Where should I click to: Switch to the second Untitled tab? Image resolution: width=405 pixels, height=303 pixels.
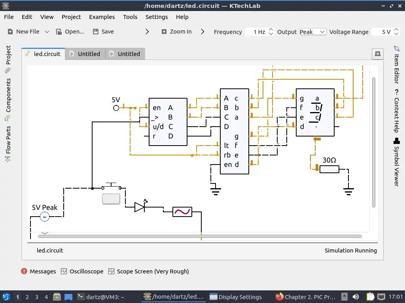(x=125, y=54)
